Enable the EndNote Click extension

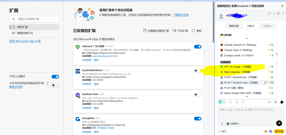pyautogui.click(x=198, y=94)
